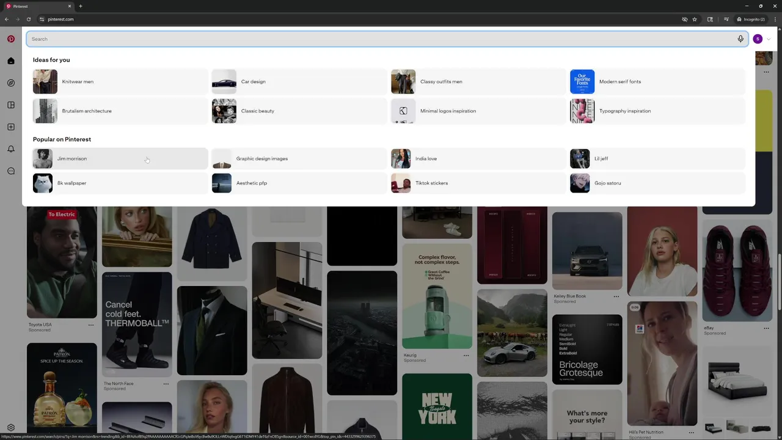
Task: Open messages chat icon in sidebar
Action: [x=11, y=171]
